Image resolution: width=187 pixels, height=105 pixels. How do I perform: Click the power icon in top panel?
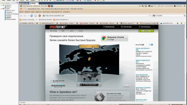pyautogui.click(x=184, y=6)
